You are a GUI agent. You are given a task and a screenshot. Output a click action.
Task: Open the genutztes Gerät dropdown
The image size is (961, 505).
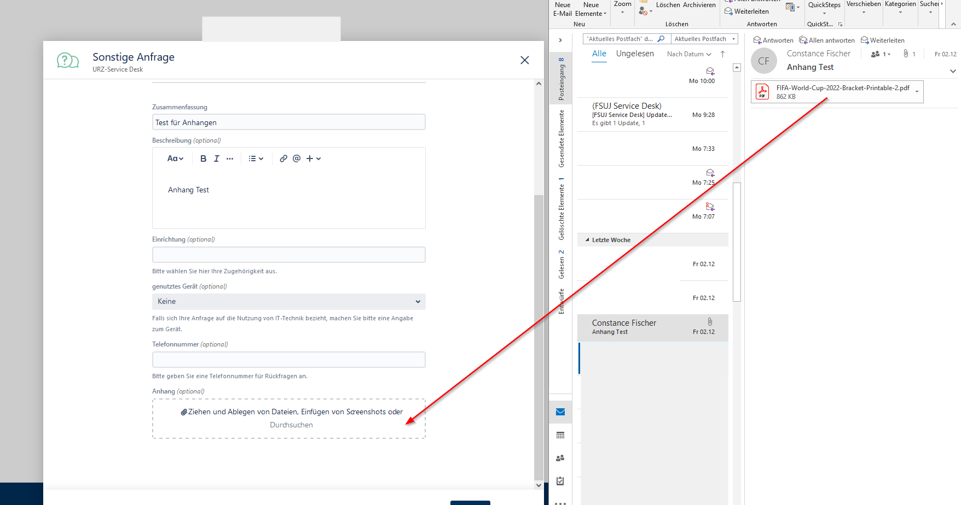(289, 302)
